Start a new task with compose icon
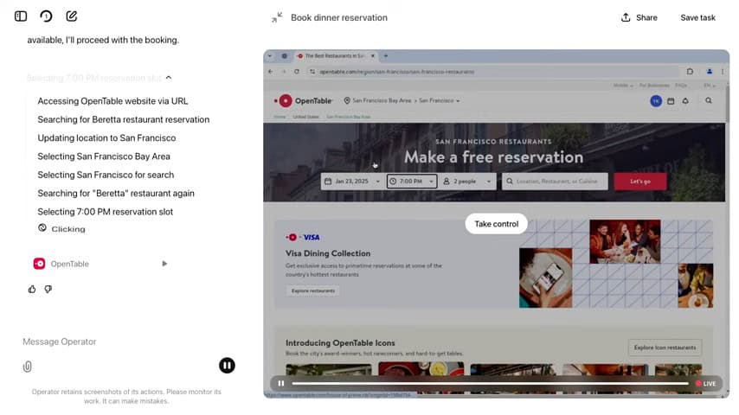 tap(72, 16)
